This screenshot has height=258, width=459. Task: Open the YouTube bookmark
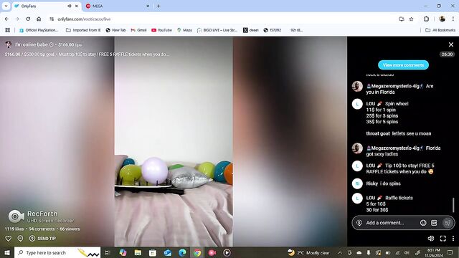[161, 30]
